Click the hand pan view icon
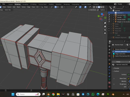 [105, 26]
